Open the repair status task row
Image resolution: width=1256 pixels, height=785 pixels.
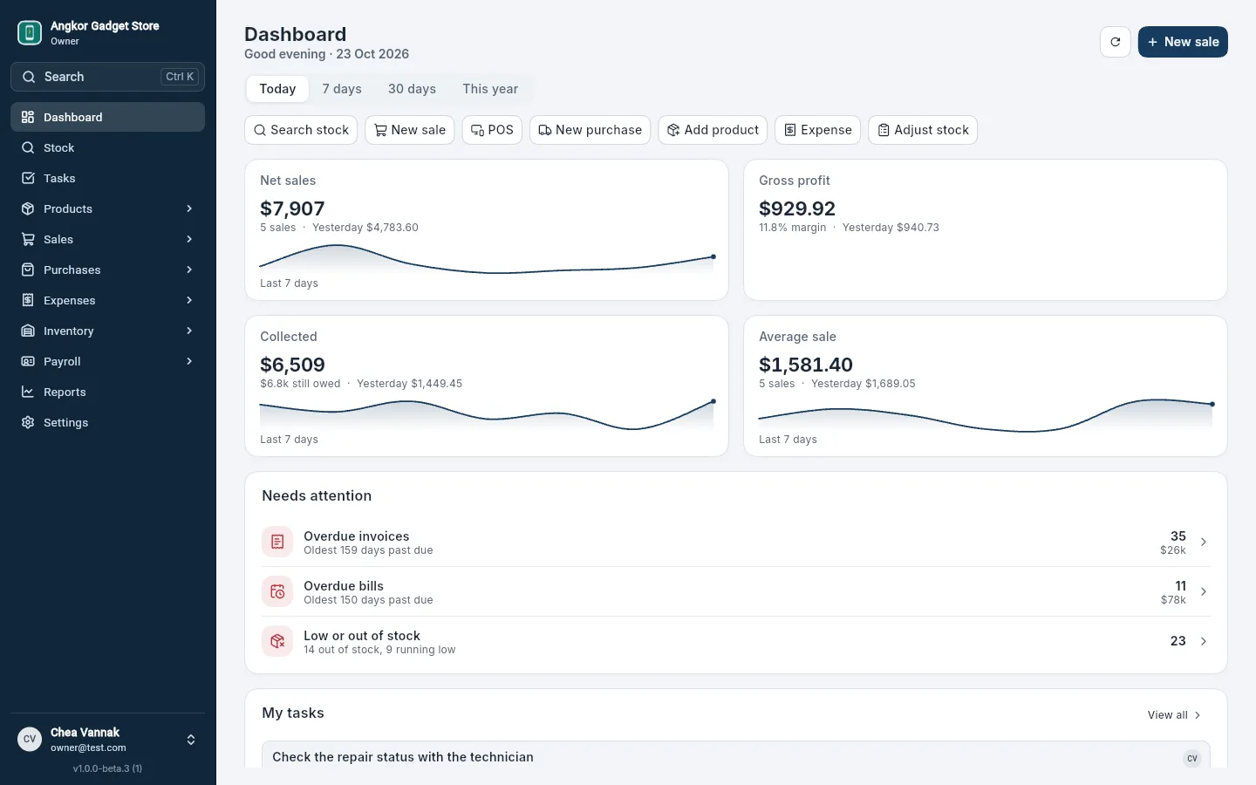click(x=736, y=755)
